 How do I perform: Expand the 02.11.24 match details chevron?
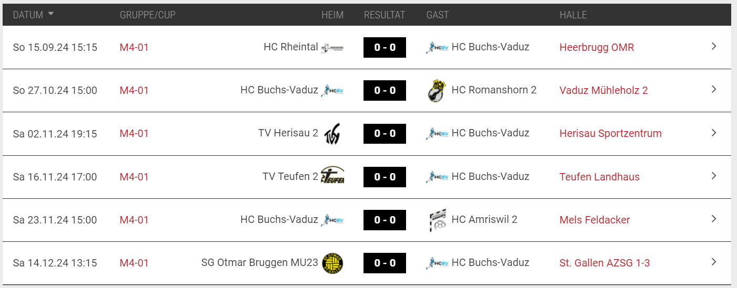point(714,133)
